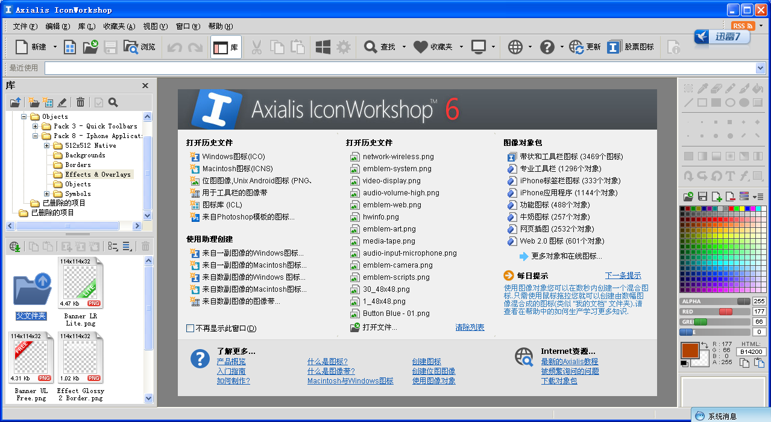Click the 浏览 browse folder icon
Image resolution: width=771 pixels, height=422 pixels.
click(x=131, y=46)
